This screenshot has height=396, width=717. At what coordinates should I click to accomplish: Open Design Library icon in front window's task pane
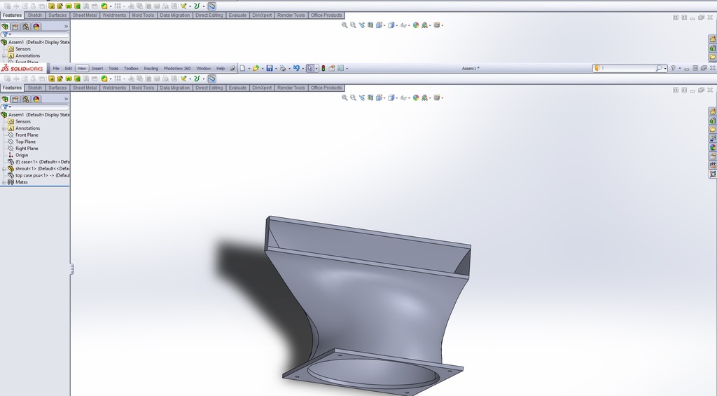pos(712,121)
